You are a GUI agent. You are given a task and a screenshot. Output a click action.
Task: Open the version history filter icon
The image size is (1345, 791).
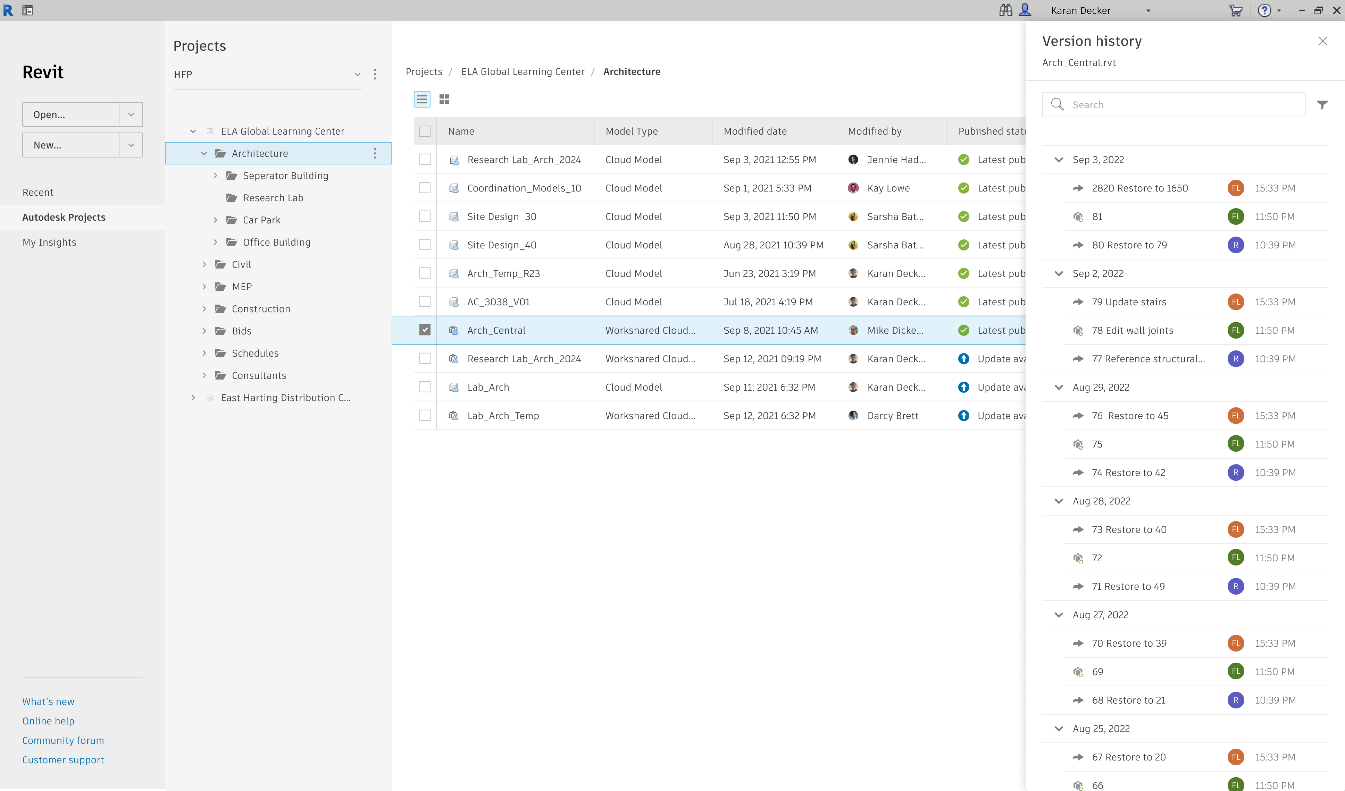click(1322, 104)
